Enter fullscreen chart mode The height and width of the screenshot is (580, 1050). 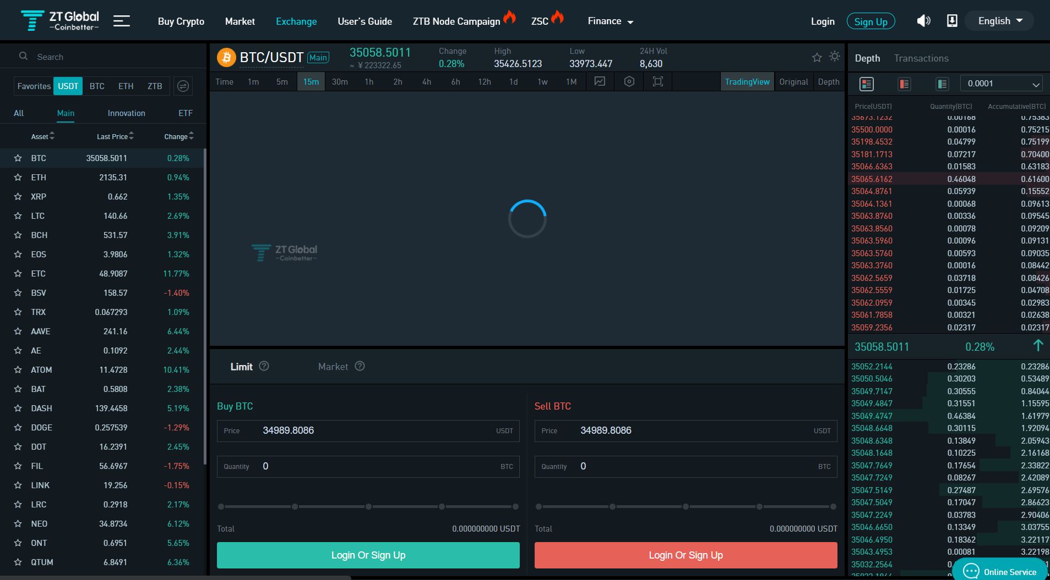[657, 82]
